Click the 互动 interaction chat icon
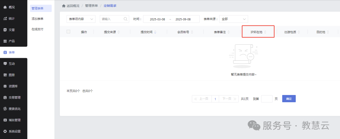340x139 pixels. (5, 64)
